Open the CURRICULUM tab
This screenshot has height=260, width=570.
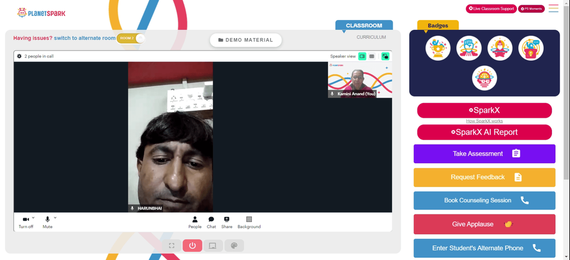tap(371, 37)
